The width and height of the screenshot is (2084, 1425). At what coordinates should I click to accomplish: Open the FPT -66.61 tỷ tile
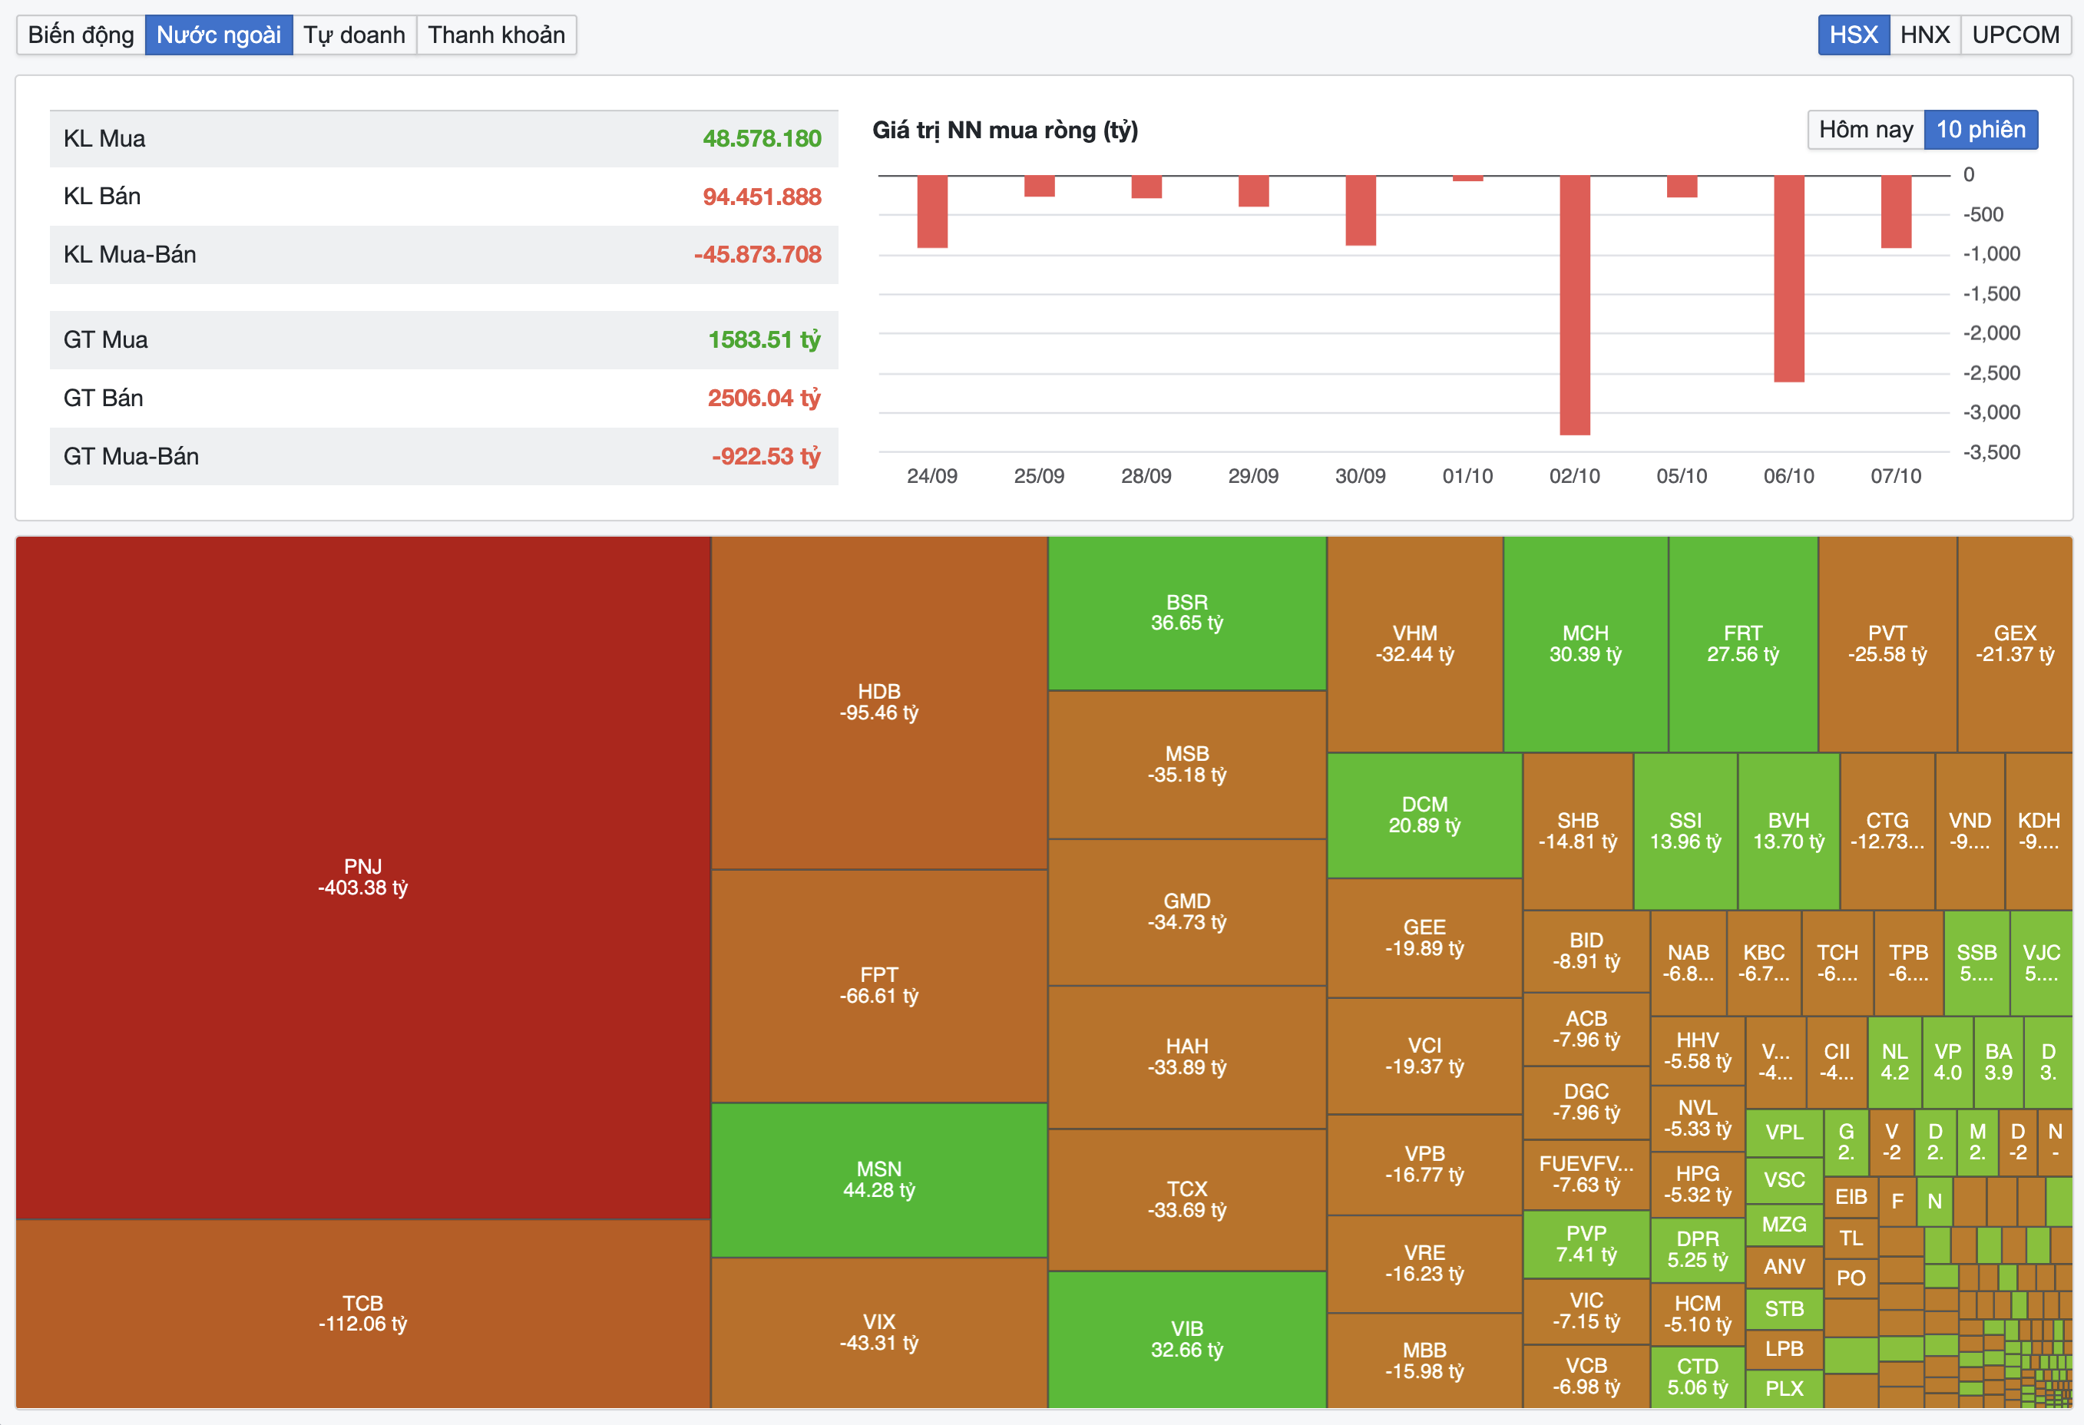click(878, 987)
